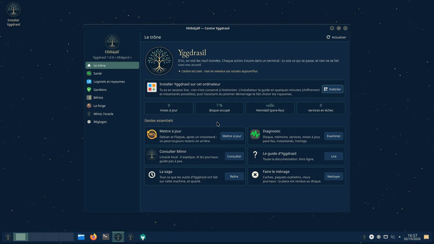Click the Diagnostic pulse icon

(x=255, y=134)
